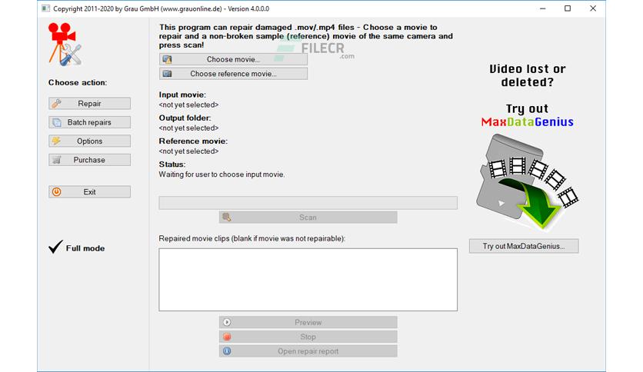Choose a movie to repair
643x372 pixels.
tap(233, 59)
